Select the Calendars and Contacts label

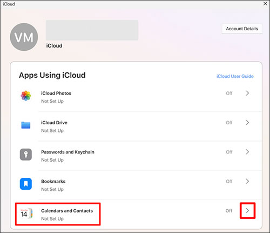[67, 211]
